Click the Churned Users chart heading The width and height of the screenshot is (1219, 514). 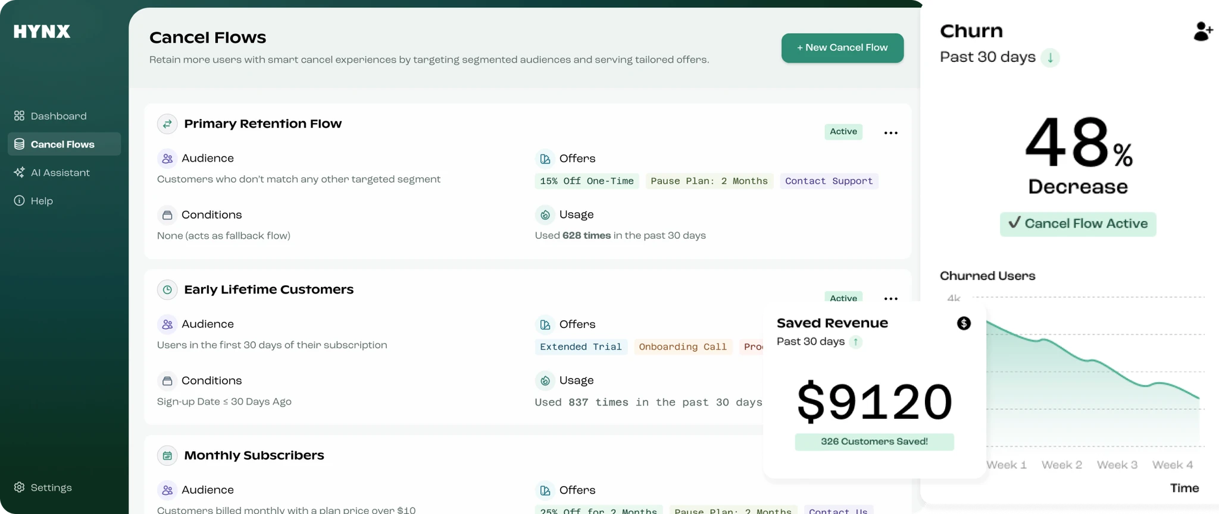(987, 276)
